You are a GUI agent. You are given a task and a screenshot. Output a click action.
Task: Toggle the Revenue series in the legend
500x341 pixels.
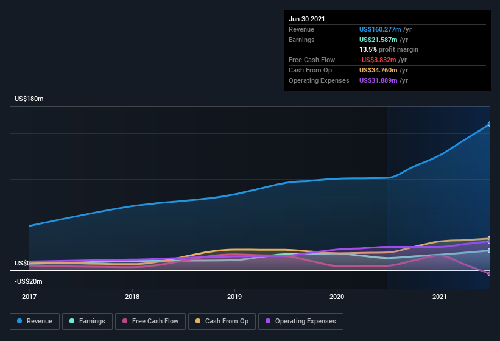pos(35,322)
